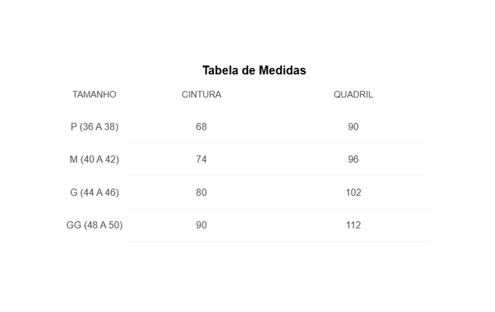The width and height of the screenshot is (495, 312).
Task: Select hip value 112 for size GG
Action: click(354, 225)
